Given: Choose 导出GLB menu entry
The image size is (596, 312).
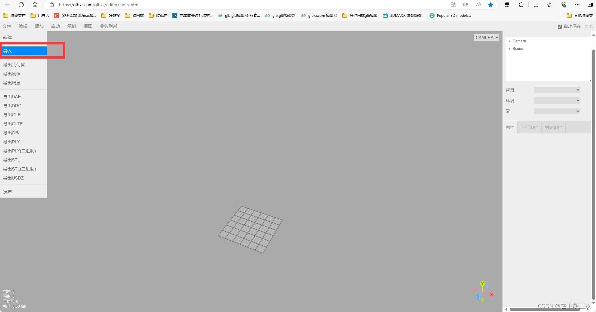Looking at the screenshot, I should click(x=23, y=115).
